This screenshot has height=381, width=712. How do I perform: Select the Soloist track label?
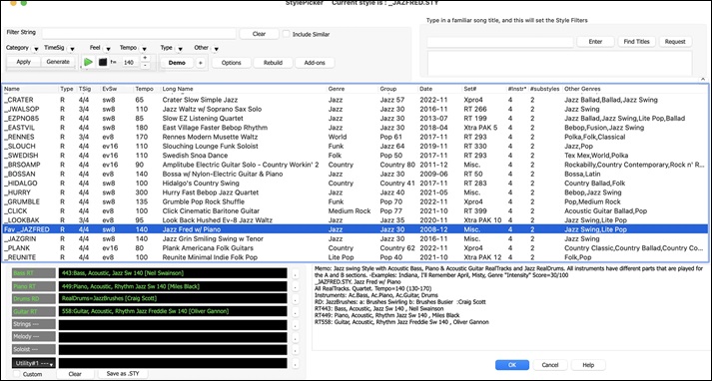coord(34,349)
